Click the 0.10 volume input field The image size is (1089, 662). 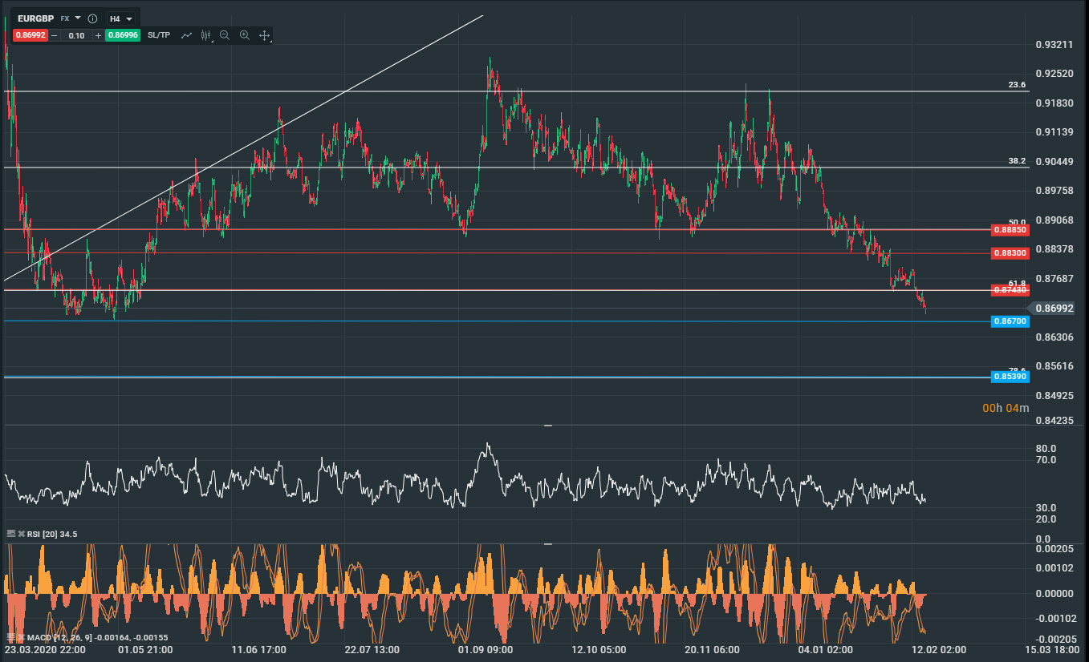[76, 35]
